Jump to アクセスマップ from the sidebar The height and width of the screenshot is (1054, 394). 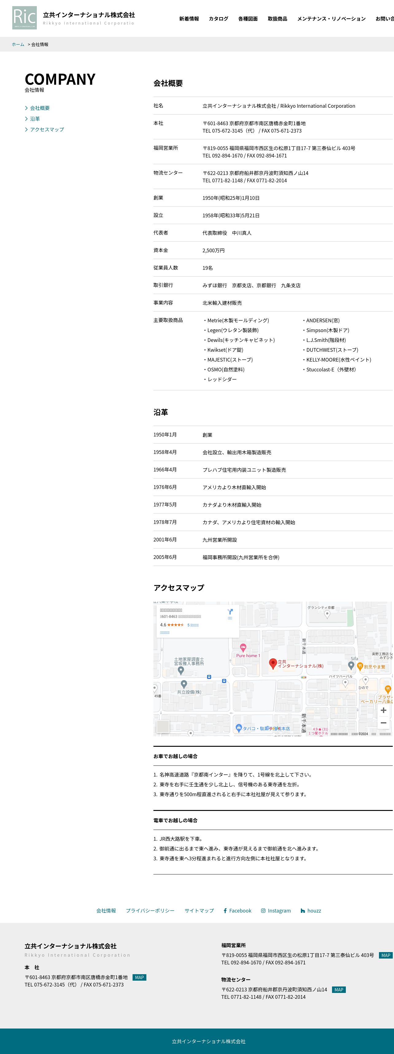(47, 129)
